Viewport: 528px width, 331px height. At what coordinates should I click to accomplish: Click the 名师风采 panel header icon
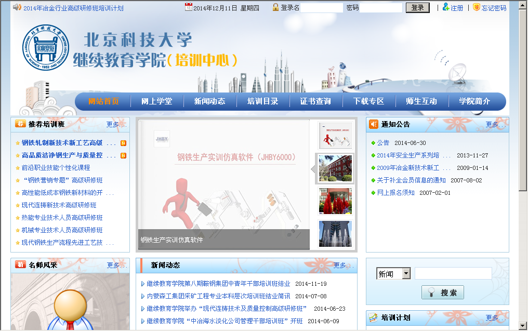tap(21, 264)
